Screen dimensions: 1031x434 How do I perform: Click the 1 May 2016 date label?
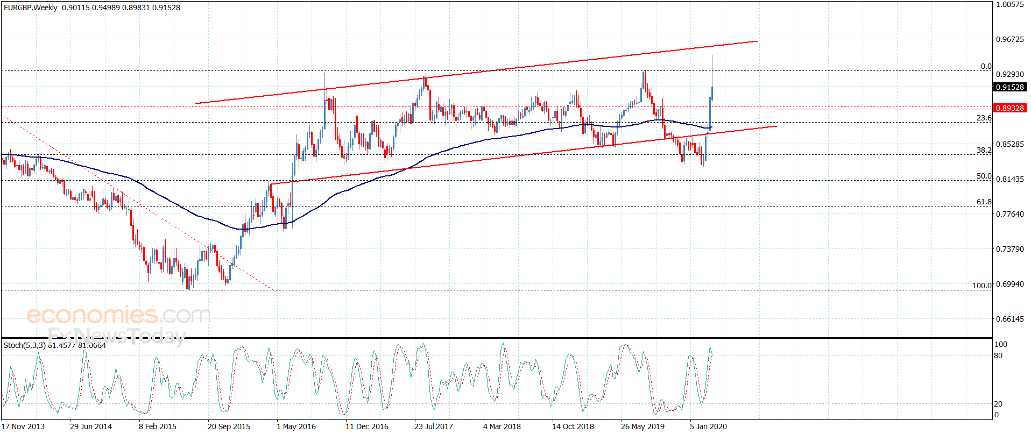[296, 426]
